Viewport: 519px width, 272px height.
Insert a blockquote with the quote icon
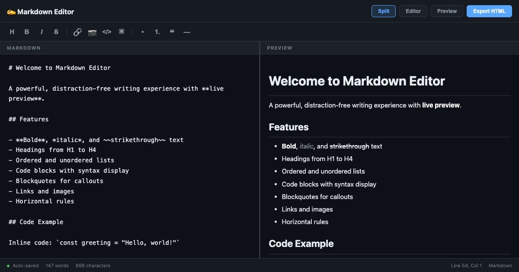point(172,32)
